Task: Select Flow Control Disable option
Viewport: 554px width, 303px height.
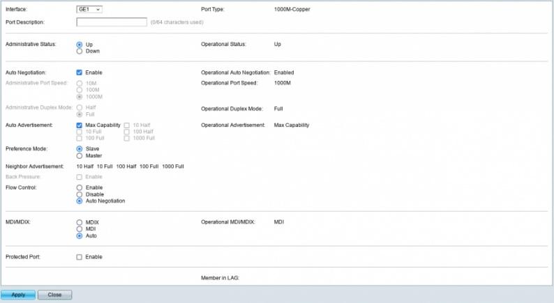Action: tap(80, 194)
